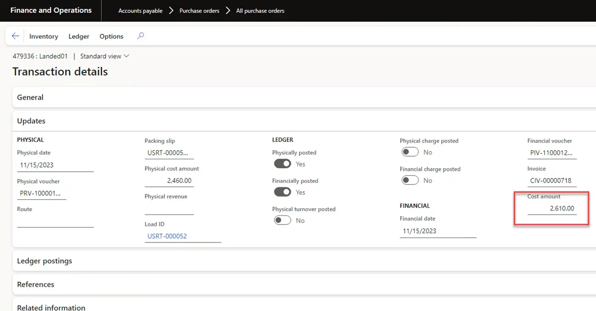The image size is (596, 311).
Task: Expand the References section
Action: coord(35,284)
